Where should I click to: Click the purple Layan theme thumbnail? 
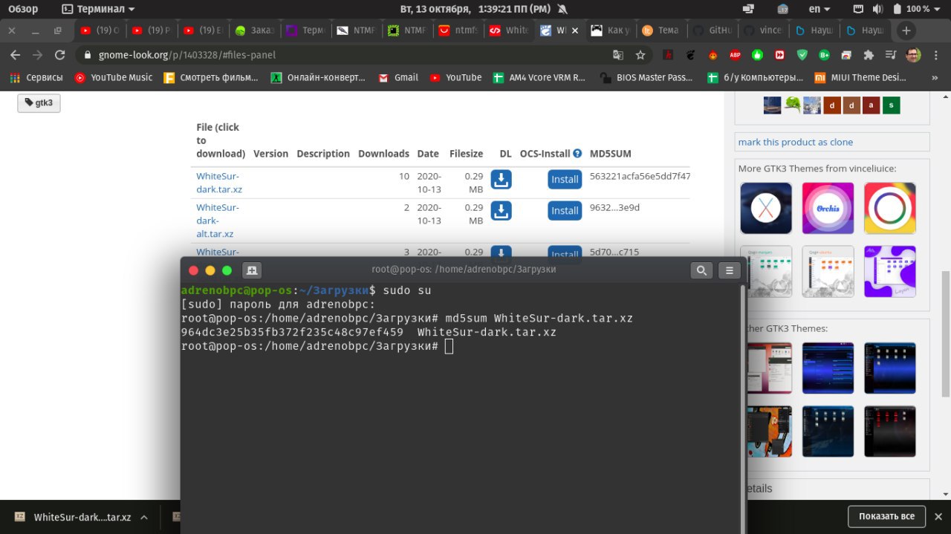tap(890, 271)
